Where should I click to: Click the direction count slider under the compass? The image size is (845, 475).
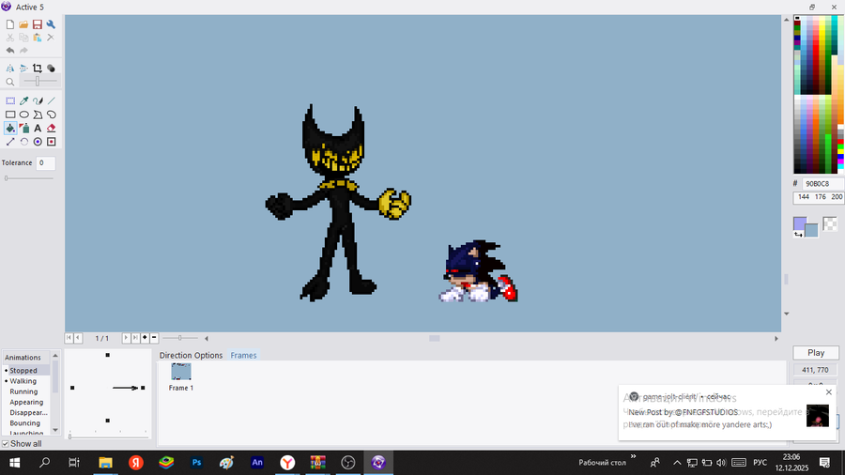point(108,437)
